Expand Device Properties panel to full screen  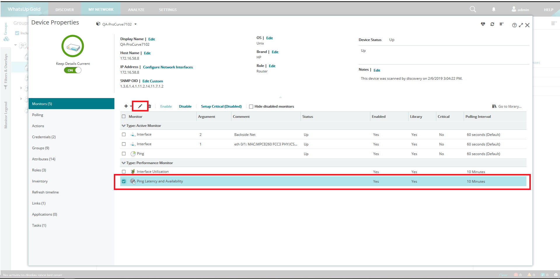tap(521, 25)
